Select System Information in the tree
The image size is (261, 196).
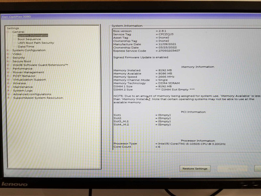point(33,36)
